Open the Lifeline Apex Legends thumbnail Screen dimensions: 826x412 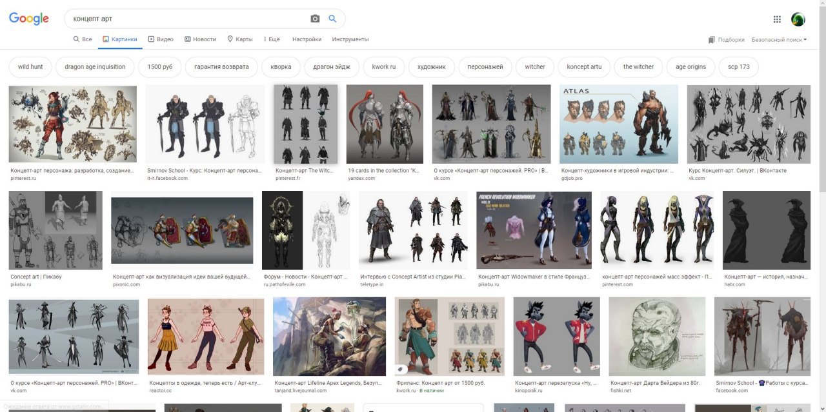point(329,337)
